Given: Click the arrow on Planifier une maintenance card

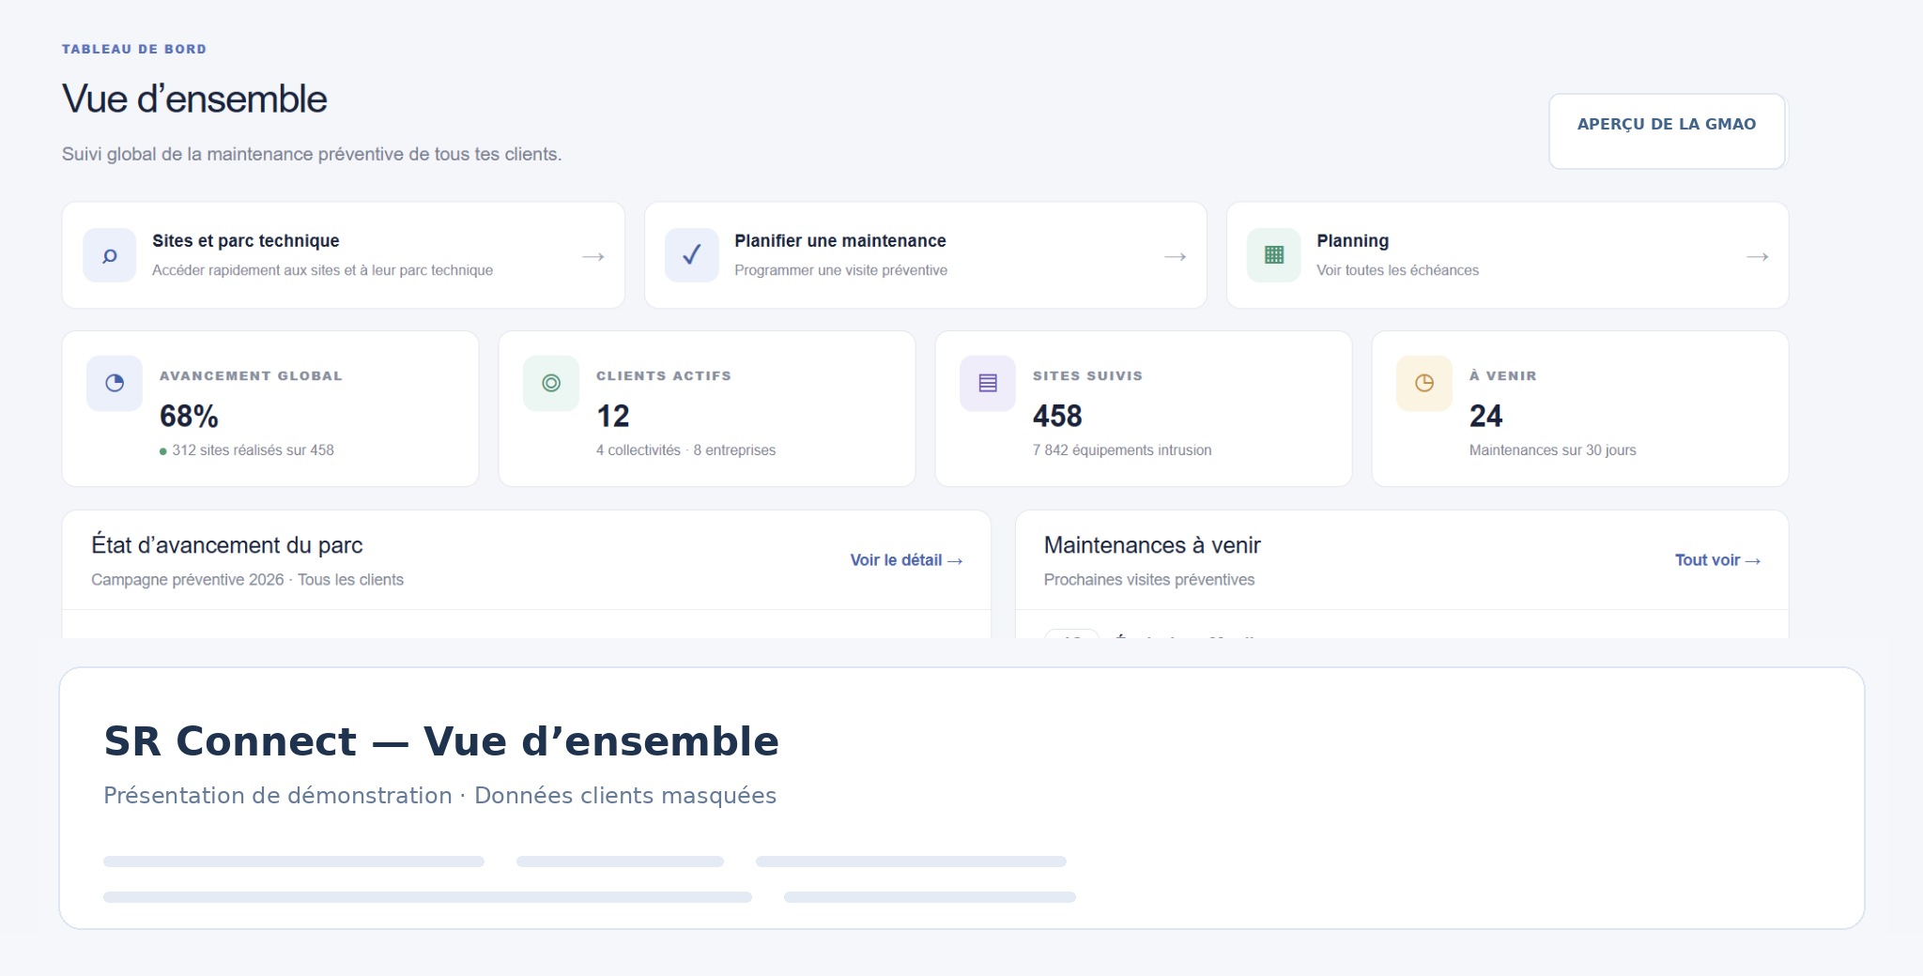Looking at the screenshot, I should click(1176, 256).
